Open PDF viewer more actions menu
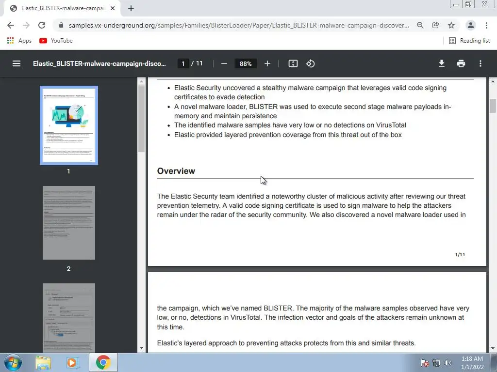497x372 pixels. tap(480, 63)
